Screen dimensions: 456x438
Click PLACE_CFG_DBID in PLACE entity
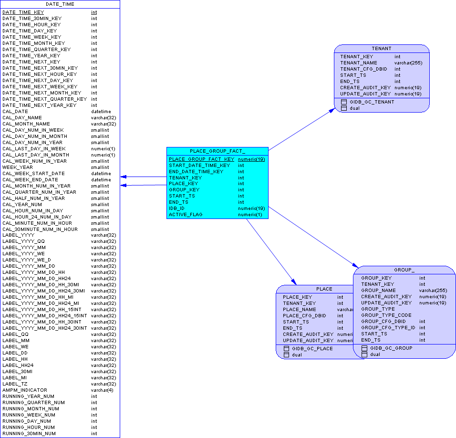304,316
